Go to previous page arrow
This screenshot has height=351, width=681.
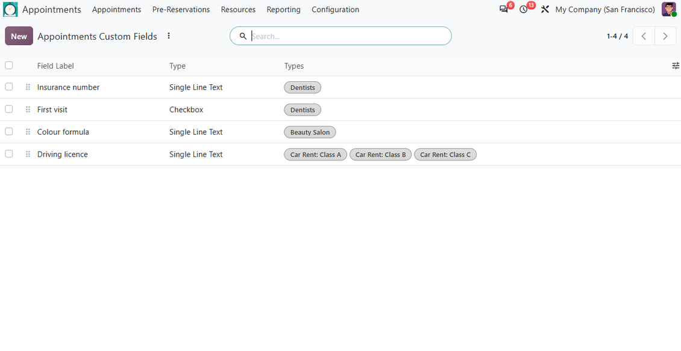[644, 36]
